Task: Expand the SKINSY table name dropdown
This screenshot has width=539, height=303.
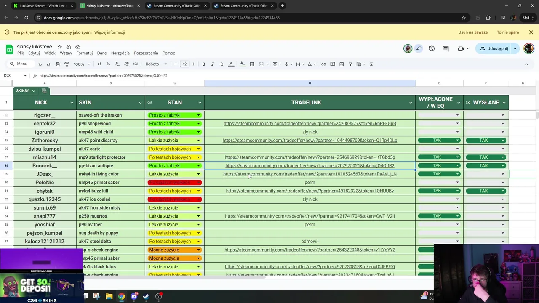Action: pos(33,91)
